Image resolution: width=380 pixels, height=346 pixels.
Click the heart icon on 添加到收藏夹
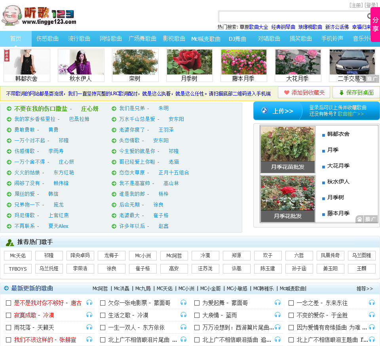coord(287,92)
